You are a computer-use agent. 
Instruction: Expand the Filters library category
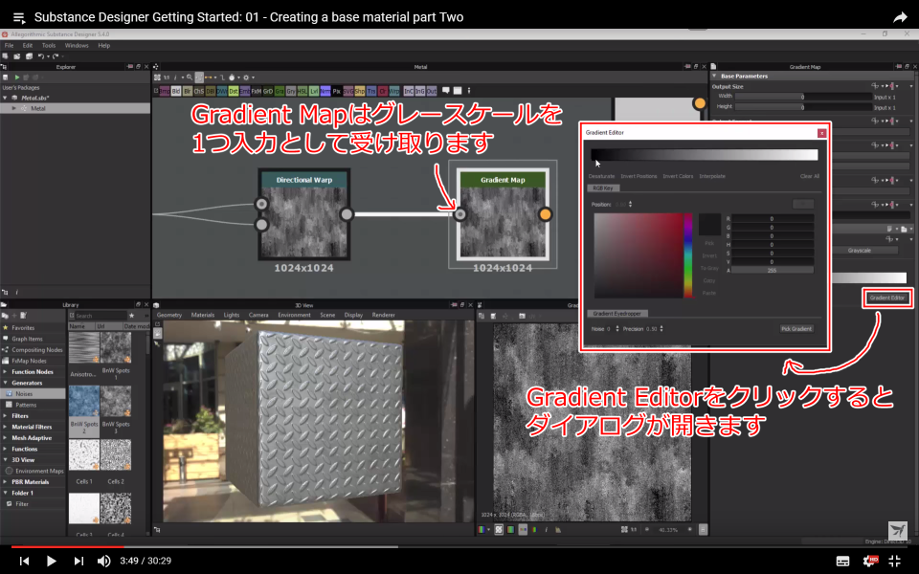(x=6, y=416)
